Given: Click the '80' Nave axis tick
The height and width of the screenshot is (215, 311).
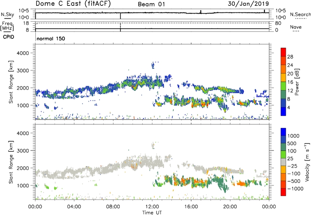Looking at the screenshot, I should pyautogui.click(x=278, y=23).
